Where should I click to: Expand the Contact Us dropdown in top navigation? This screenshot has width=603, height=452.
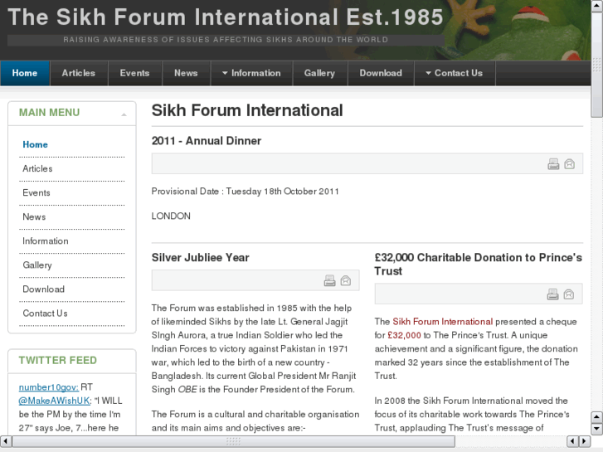pos(455,73)
